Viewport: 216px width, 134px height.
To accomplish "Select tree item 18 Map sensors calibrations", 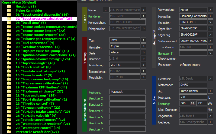I will click(42, 83).
